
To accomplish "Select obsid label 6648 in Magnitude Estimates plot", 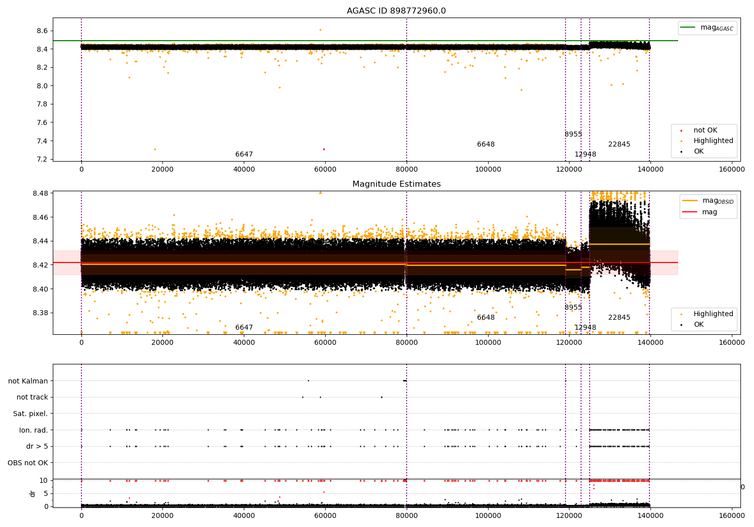I will tap(486, 318).
